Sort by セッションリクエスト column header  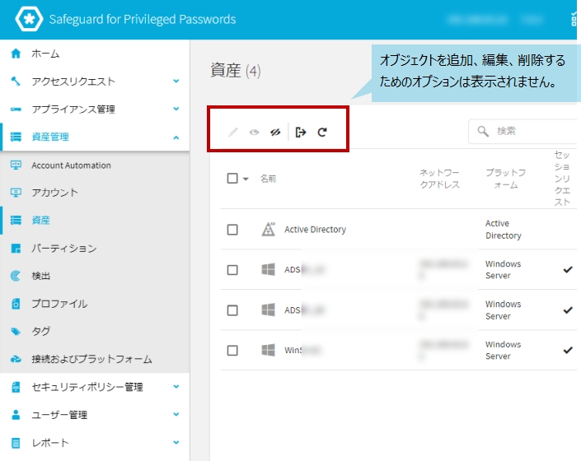[x=562, y=179]
